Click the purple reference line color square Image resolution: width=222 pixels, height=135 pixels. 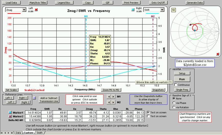(x=34, y=98)
